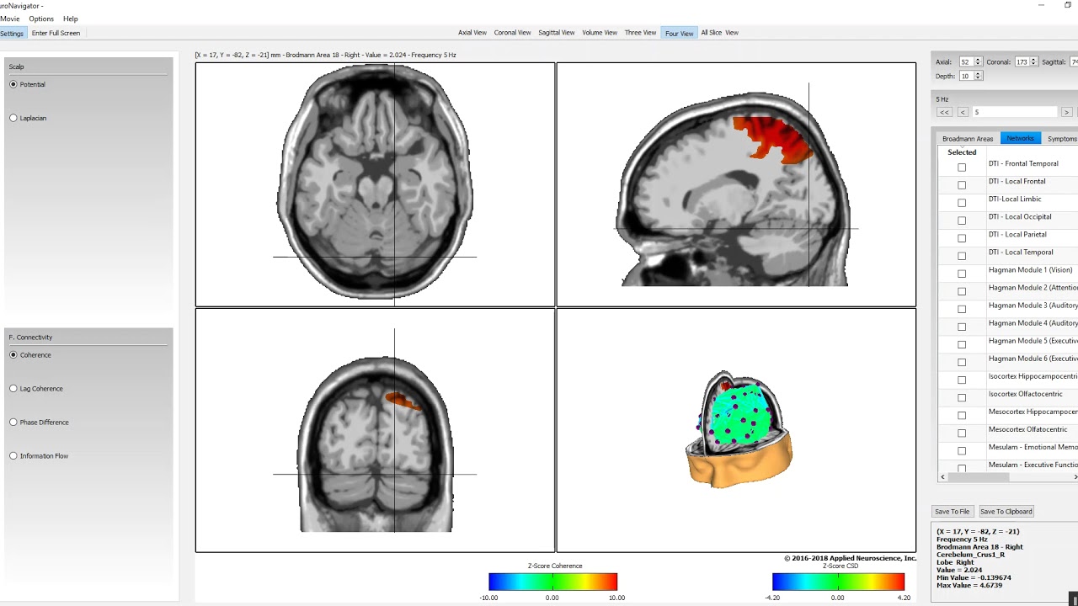Open the Options menu

tap(41, 19)
